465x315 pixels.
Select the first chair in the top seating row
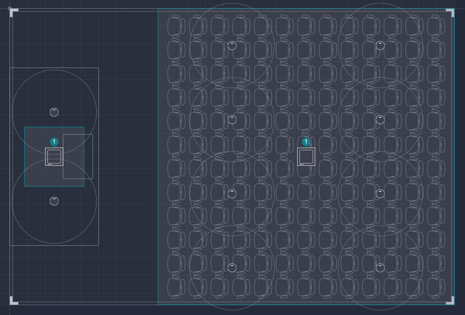pyautogui.click(x=175, y=25)
